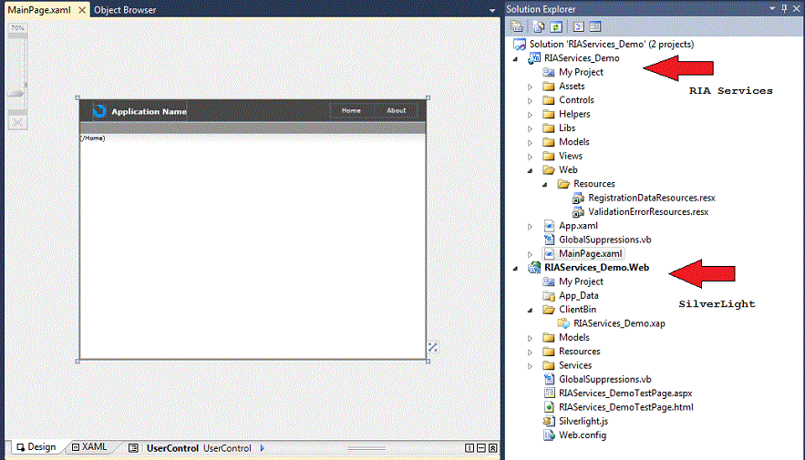Click the RIAServices_Demo.xap package icon

point(563,323)
